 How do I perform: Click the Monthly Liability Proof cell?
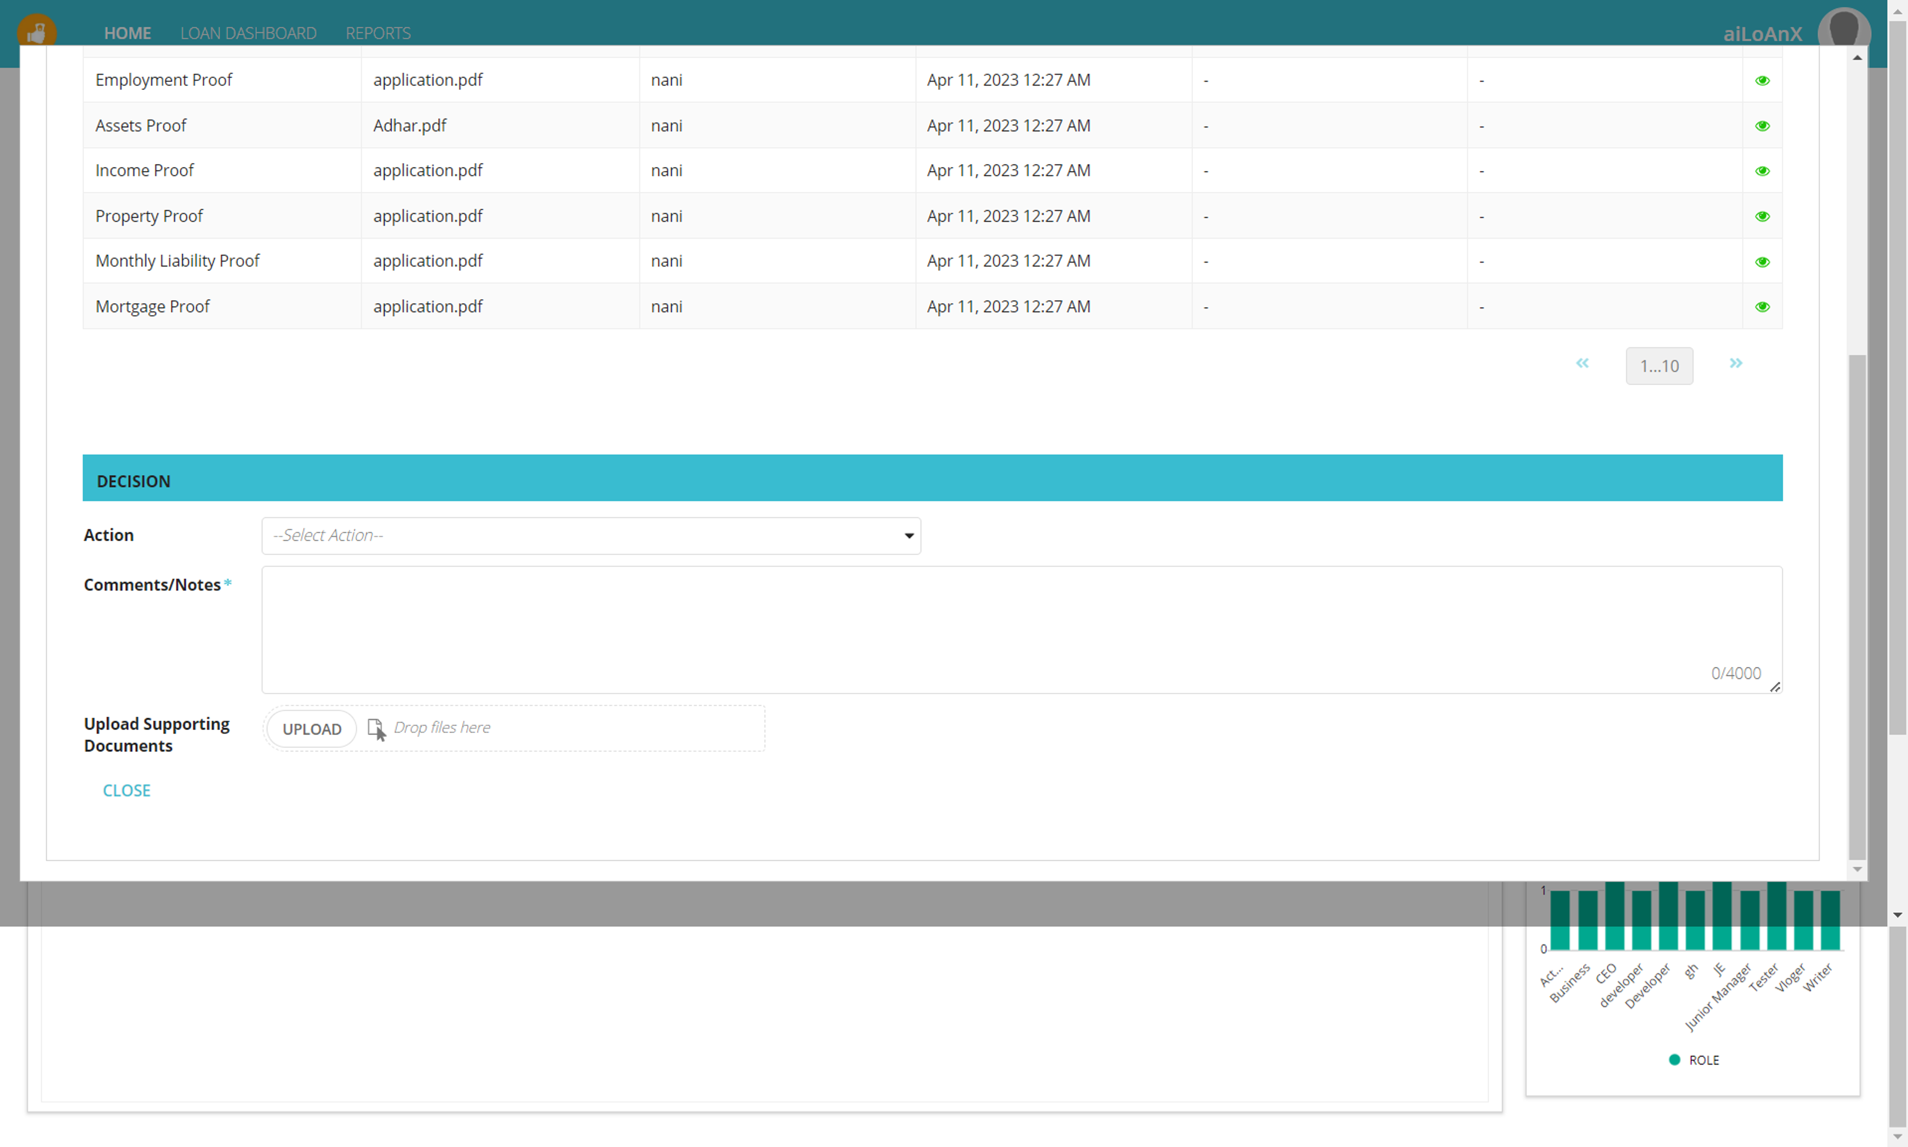pos(223,261)
